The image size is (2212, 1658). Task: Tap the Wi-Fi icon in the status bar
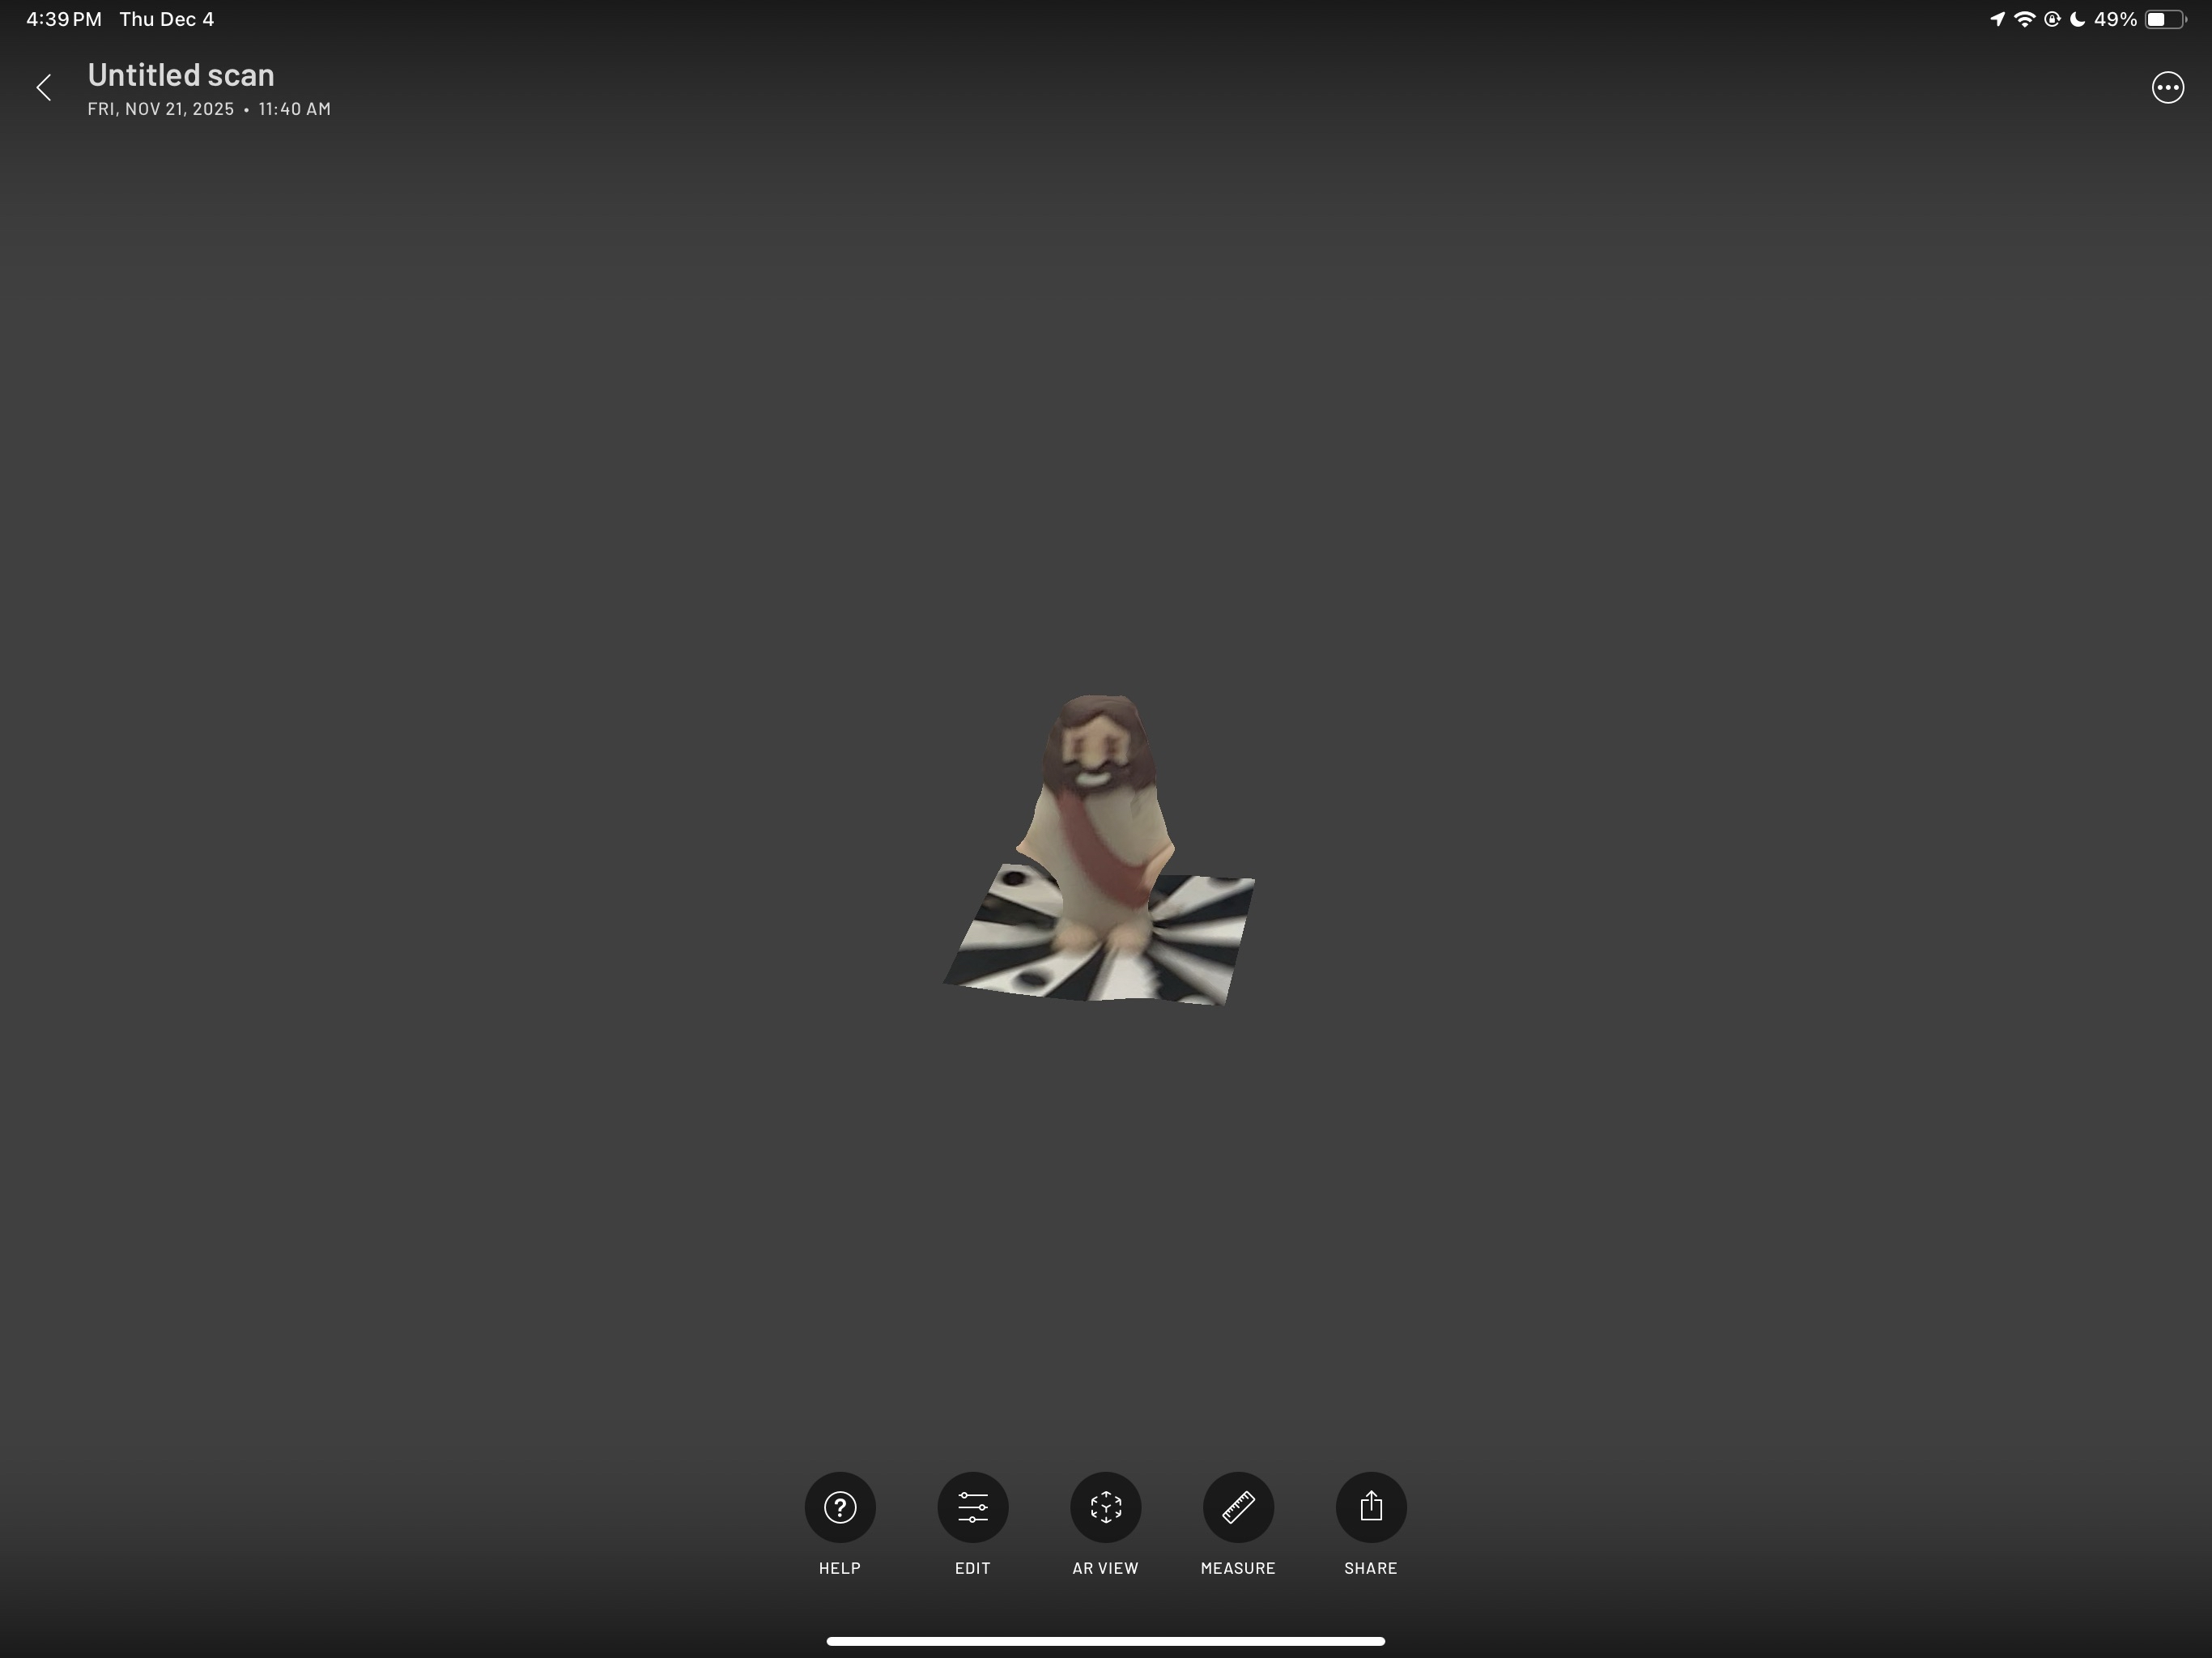[2024, 18]
